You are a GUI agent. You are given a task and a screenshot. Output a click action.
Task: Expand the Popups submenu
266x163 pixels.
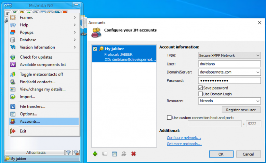[75, 32]
